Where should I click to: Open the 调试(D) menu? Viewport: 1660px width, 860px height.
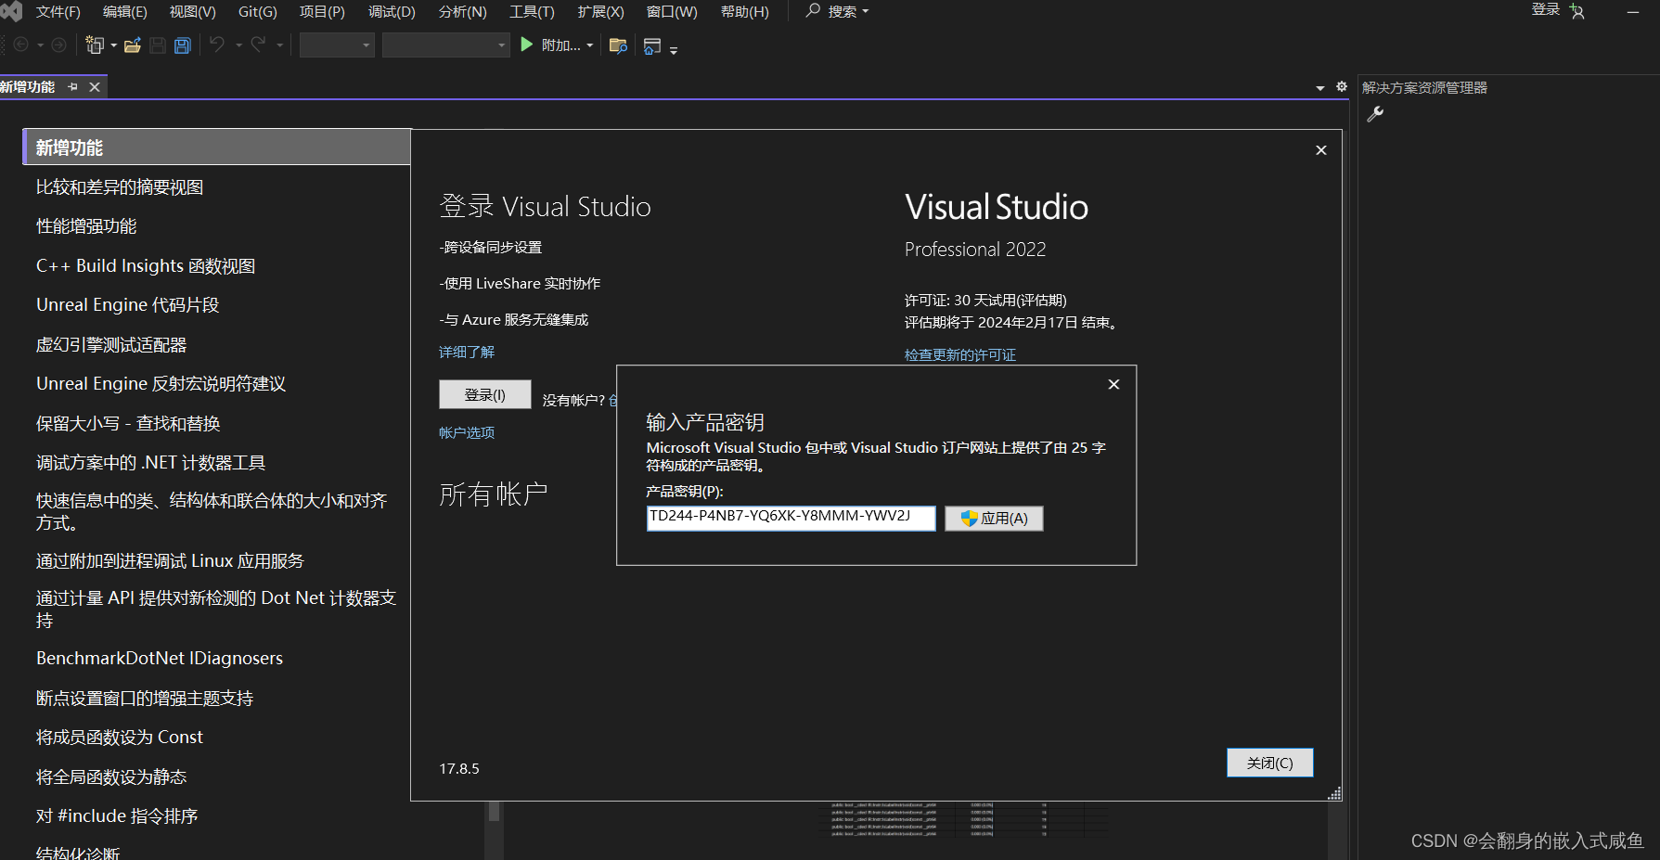(x=392, y=11)
